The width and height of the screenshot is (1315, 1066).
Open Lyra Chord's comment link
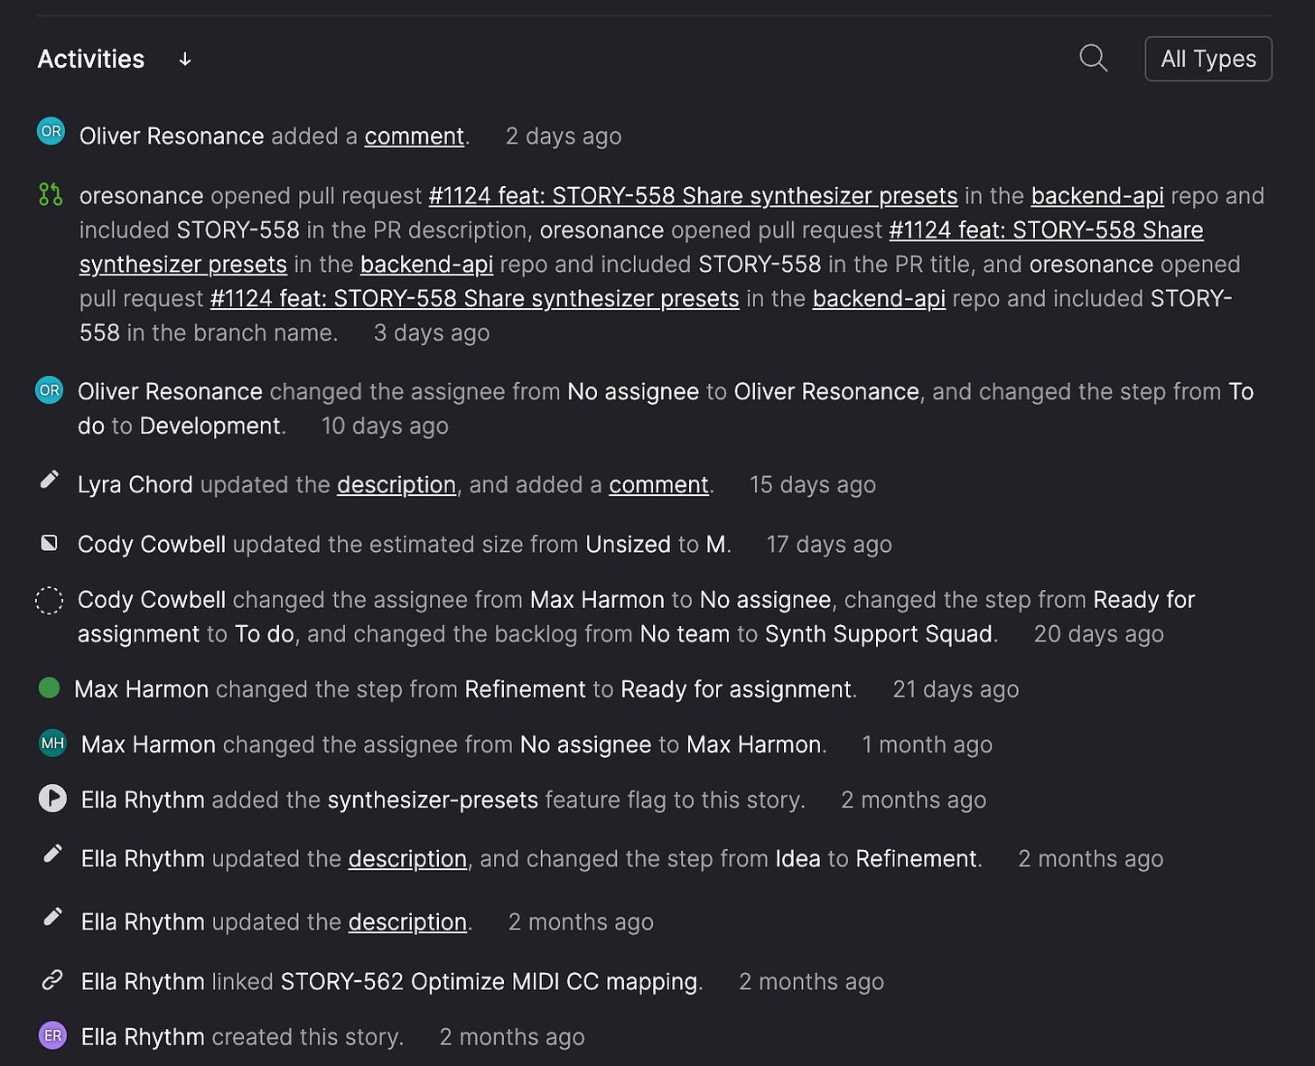(657, 485)
